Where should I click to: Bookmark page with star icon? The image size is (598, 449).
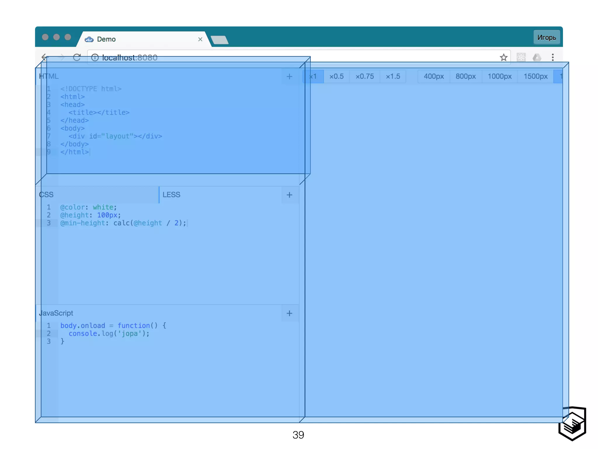pos(503,58)
